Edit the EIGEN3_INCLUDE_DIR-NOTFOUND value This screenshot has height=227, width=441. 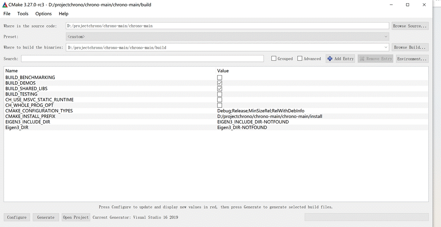click(x=253, y=122)
